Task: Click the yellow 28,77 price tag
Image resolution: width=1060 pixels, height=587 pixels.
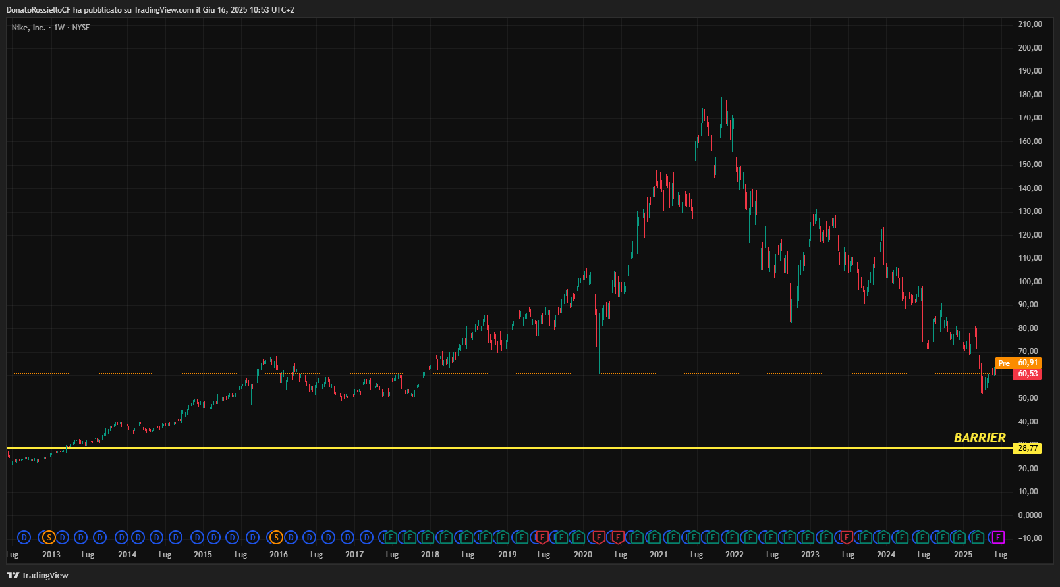Action: [1028, 448]
